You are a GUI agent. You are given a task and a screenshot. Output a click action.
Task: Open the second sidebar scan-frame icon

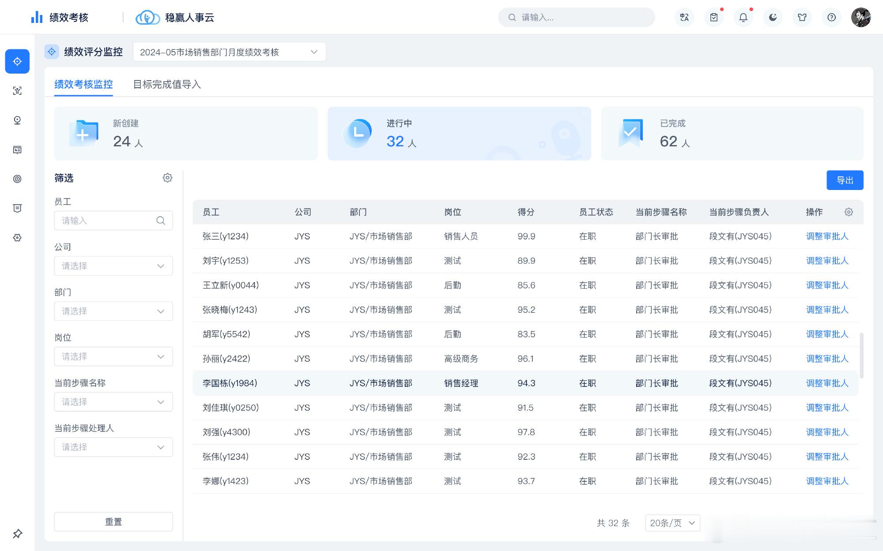coord(17,91)
